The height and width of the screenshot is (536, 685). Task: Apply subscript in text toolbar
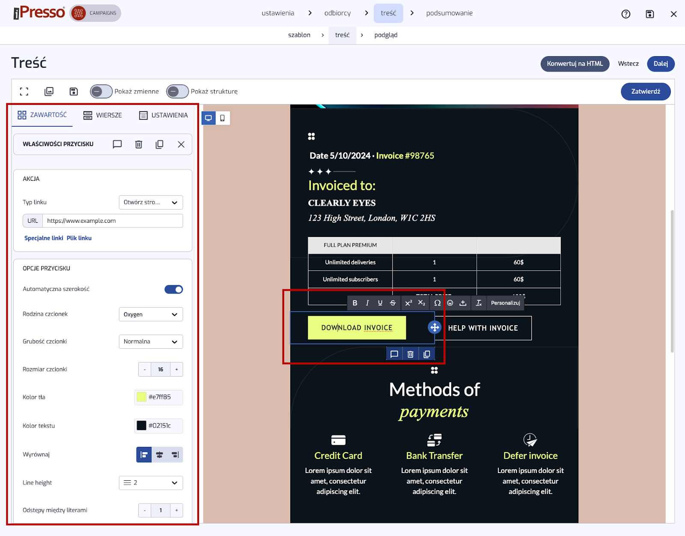point(422,303)
